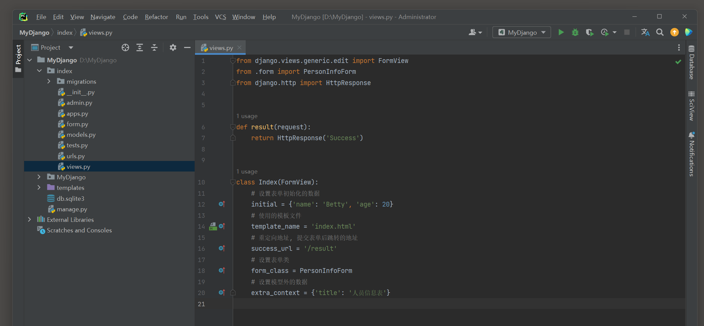The width and height of the screenshot is (704, 326).
Task: Open the translate icon in toolbar
Action: click(645, 32)
